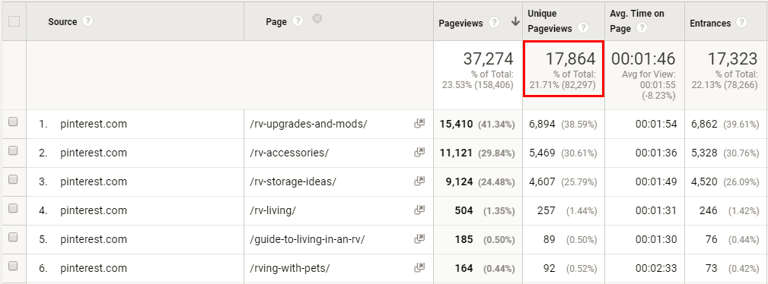The image size is (768, 284).
Task: Select total pageviews value 37,274
Action: [x=489, y=59]
